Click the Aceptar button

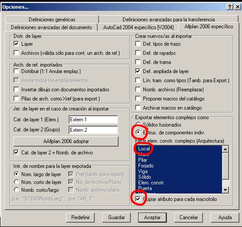(x=152, y=217)
